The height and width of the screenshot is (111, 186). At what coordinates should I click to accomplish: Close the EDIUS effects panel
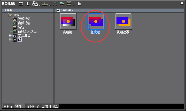[182, 3]
